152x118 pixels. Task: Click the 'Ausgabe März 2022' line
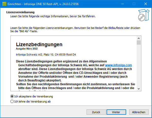pos(27,49)
